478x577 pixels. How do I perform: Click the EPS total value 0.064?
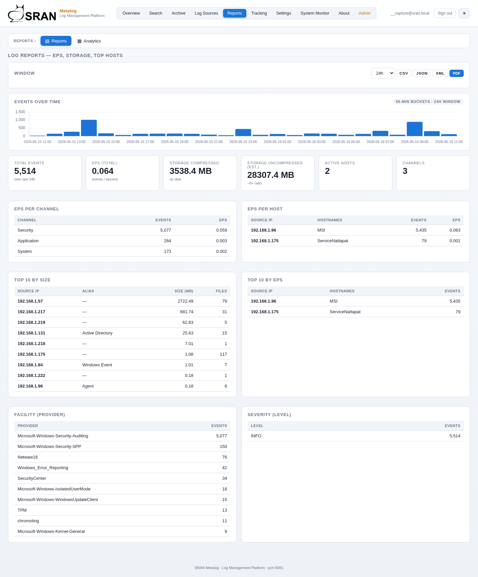pos(103,171)
